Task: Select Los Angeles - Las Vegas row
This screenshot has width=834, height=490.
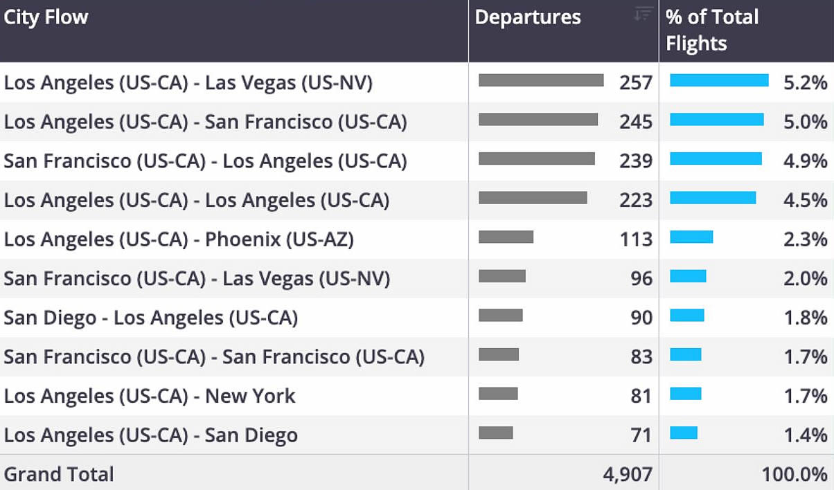Action: point(188,83)
